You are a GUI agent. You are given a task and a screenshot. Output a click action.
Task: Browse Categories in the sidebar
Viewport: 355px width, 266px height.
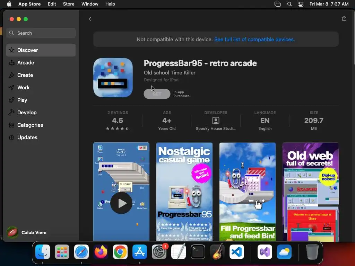[x=41, y=125]
